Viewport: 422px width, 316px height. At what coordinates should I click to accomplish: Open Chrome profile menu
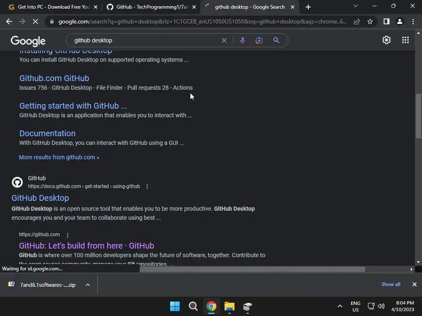point(400,21)
